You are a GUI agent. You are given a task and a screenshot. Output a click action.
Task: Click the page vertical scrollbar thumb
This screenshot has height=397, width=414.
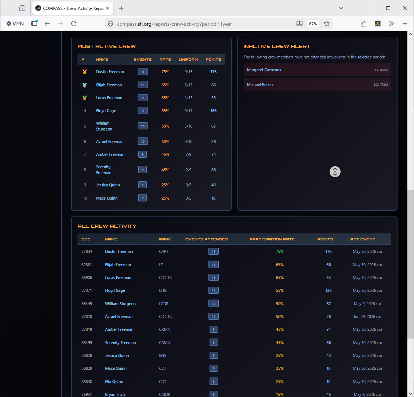pos(410,264)
